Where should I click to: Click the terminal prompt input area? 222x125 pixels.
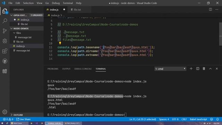click(126, 115)
